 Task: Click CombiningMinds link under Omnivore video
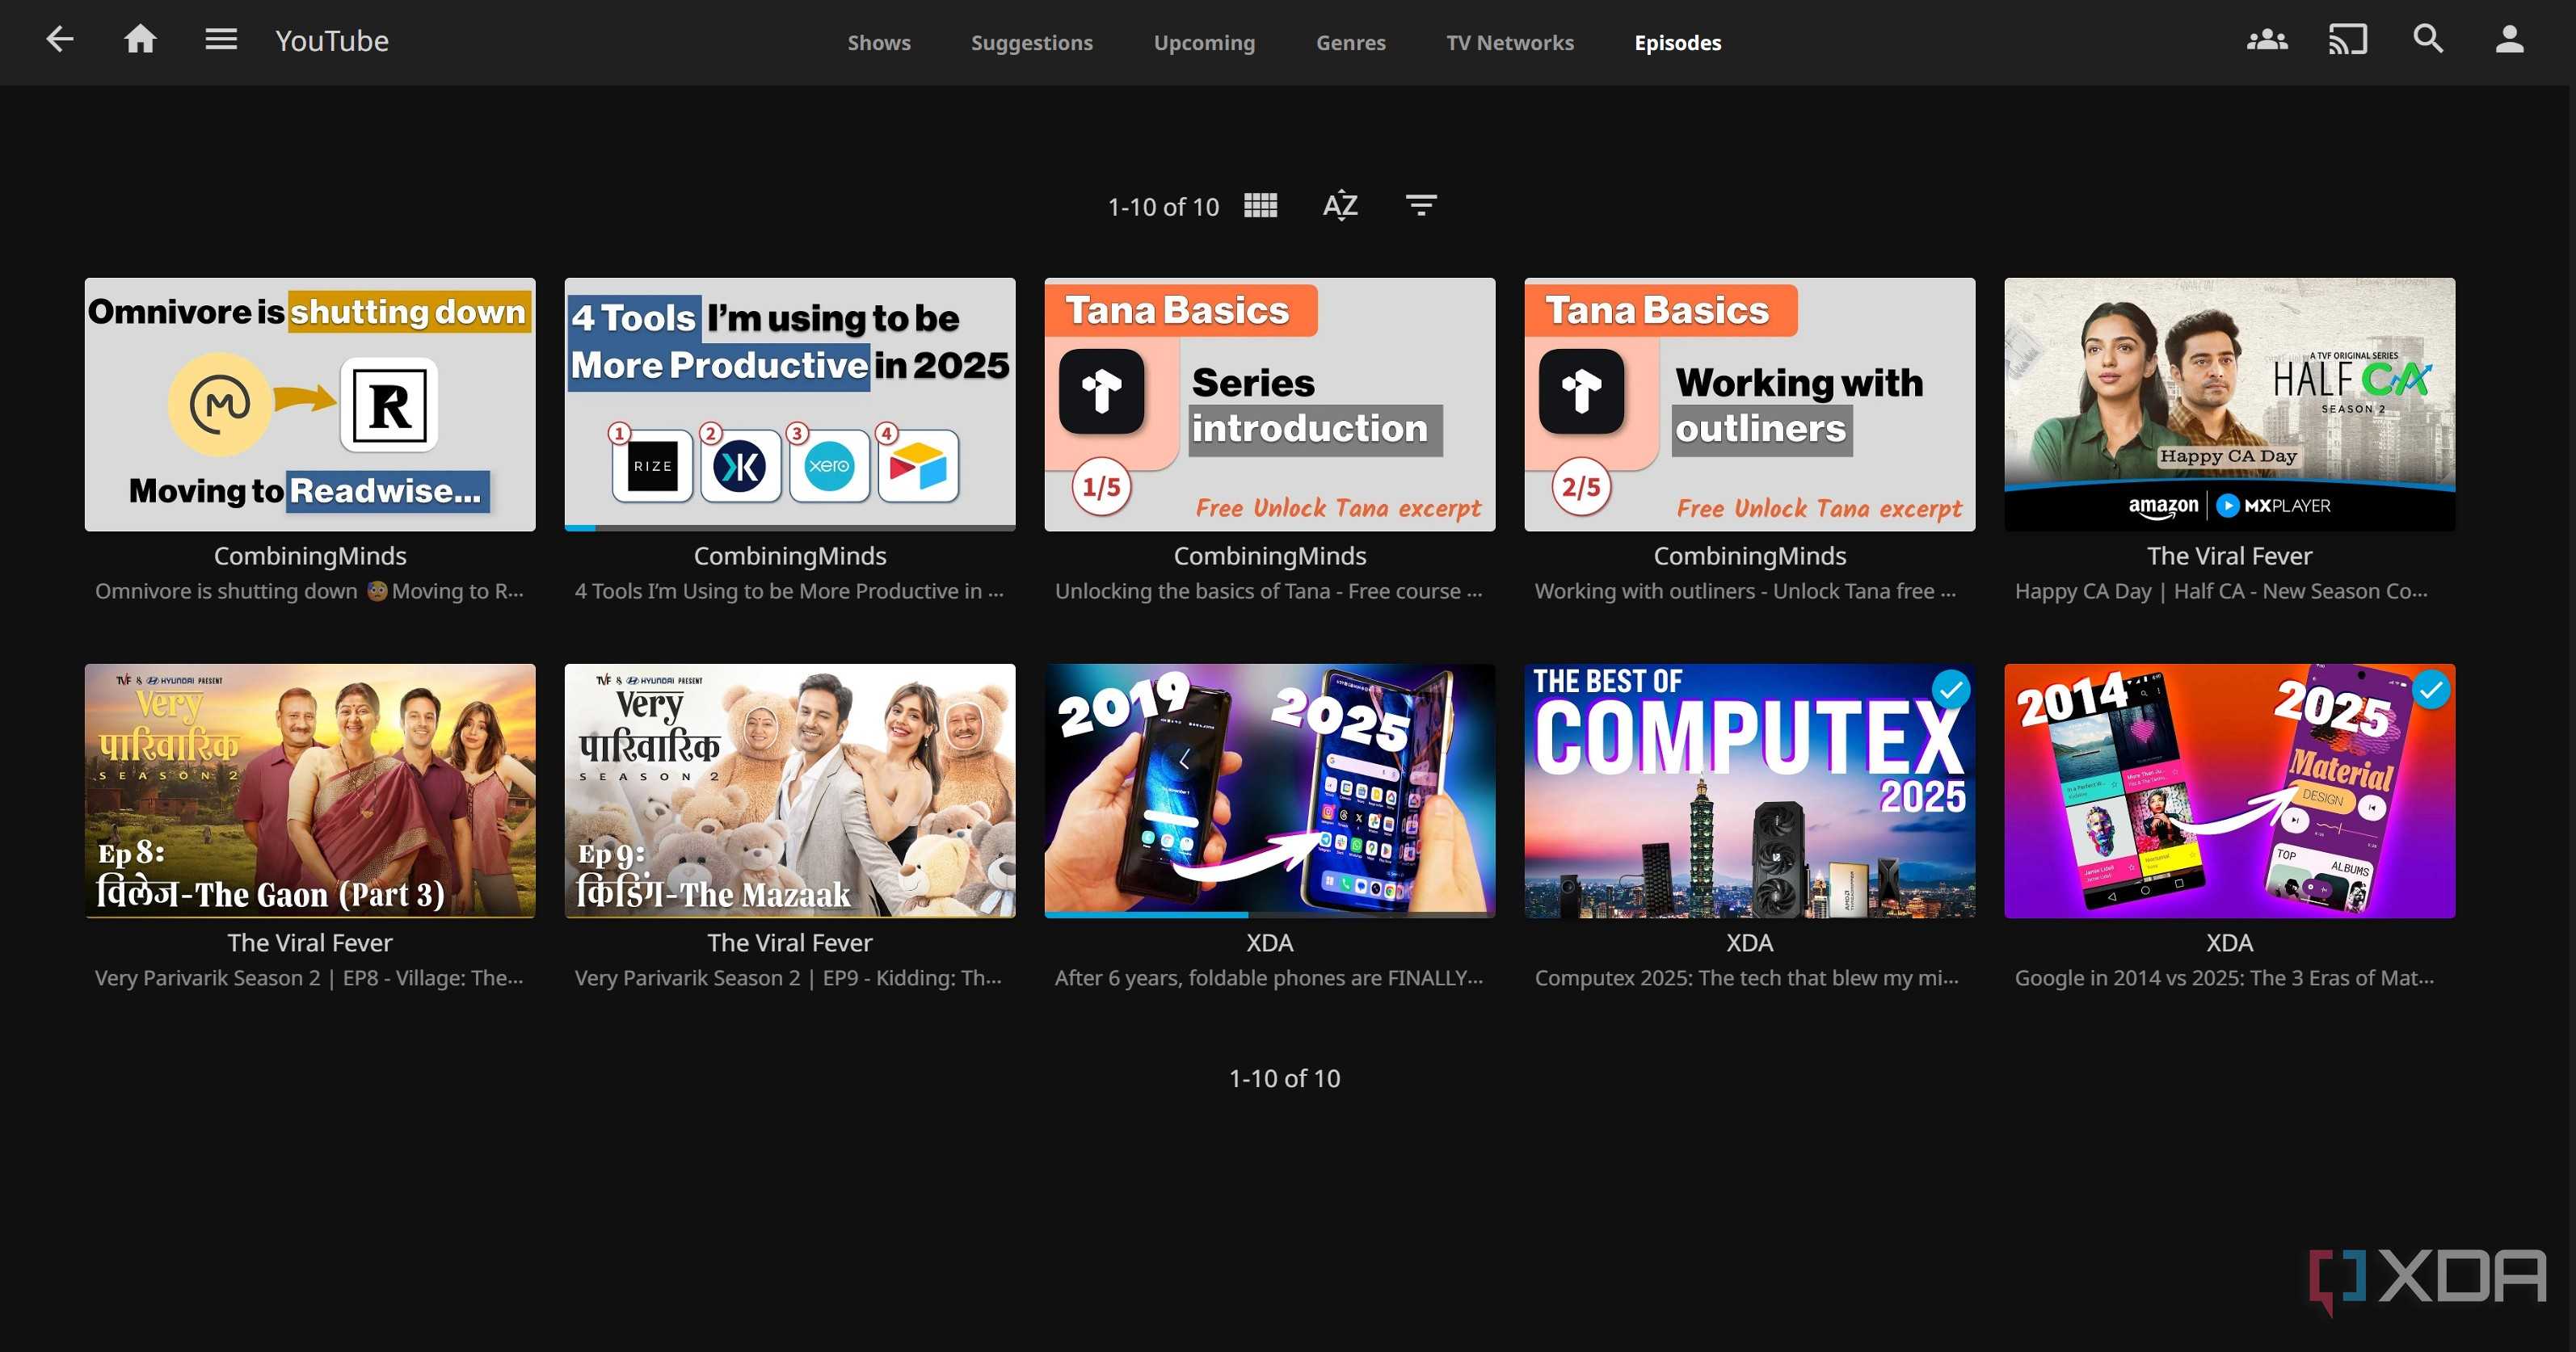point(310,556)
